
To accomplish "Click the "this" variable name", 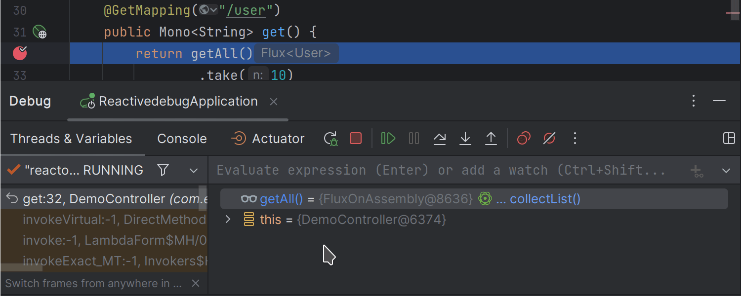I will (271, 220).
